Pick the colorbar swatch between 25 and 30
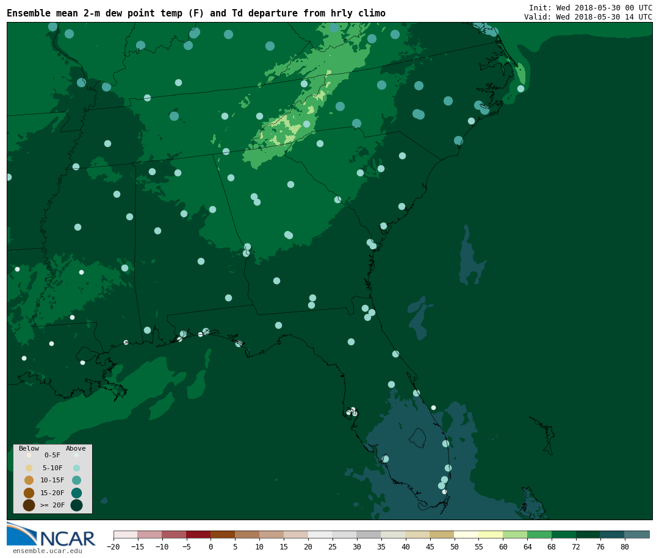The height and width of the screenshot is (558, 659). tap(345, 534)
